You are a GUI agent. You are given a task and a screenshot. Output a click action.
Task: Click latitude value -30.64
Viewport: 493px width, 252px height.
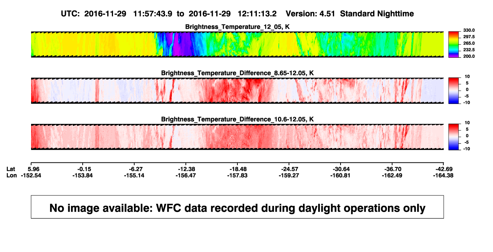(341, 169)
